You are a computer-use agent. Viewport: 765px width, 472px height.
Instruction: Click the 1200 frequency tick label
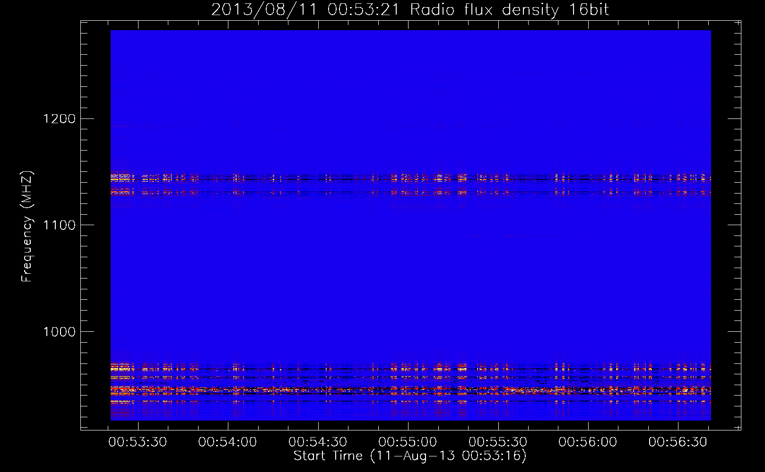tap(60, 118)
